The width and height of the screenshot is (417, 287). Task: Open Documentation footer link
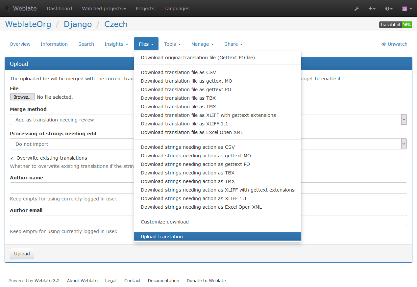(x=163, y=281)
